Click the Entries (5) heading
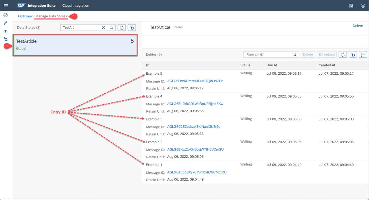 point(154,55)
